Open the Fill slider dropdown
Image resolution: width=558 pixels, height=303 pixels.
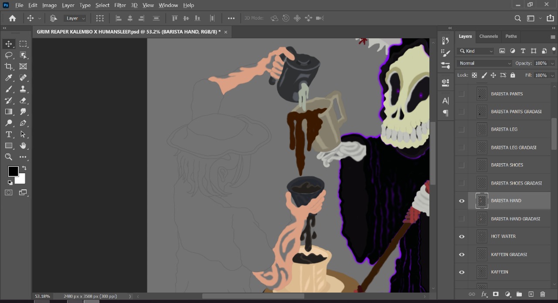click(552, 75)
